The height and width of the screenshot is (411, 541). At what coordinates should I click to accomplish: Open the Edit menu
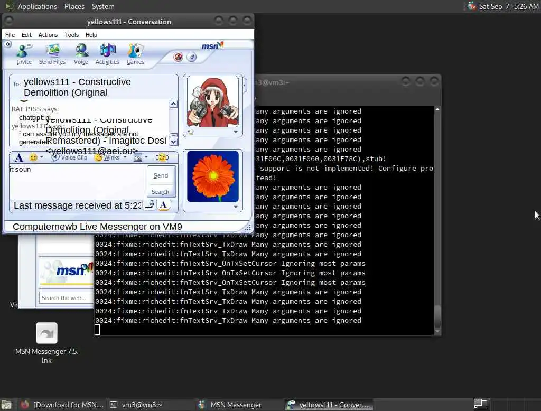(26, 35)
